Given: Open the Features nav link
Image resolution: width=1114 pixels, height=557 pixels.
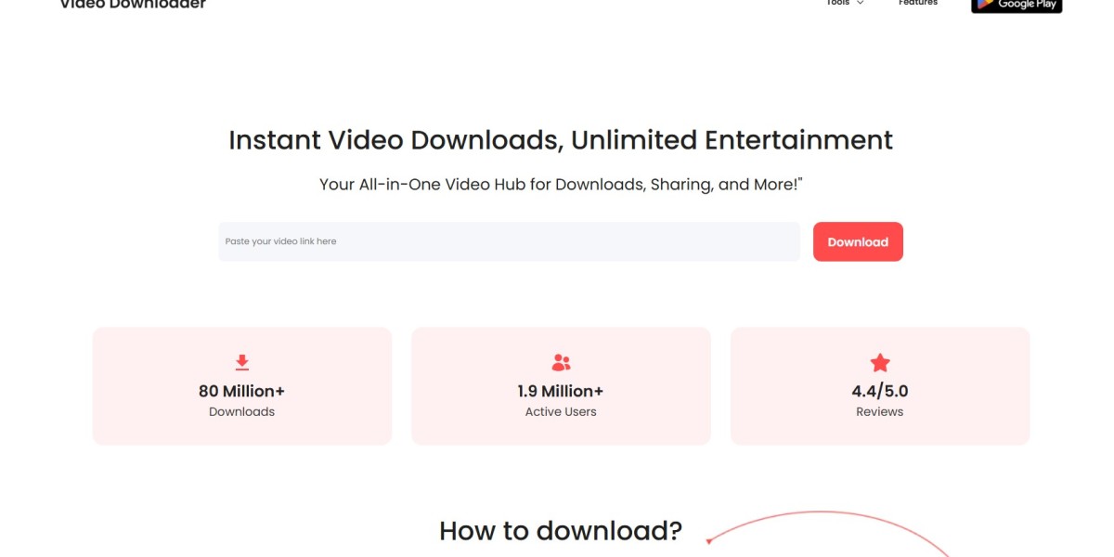Looking at the screenshot, I should point(918,3).
